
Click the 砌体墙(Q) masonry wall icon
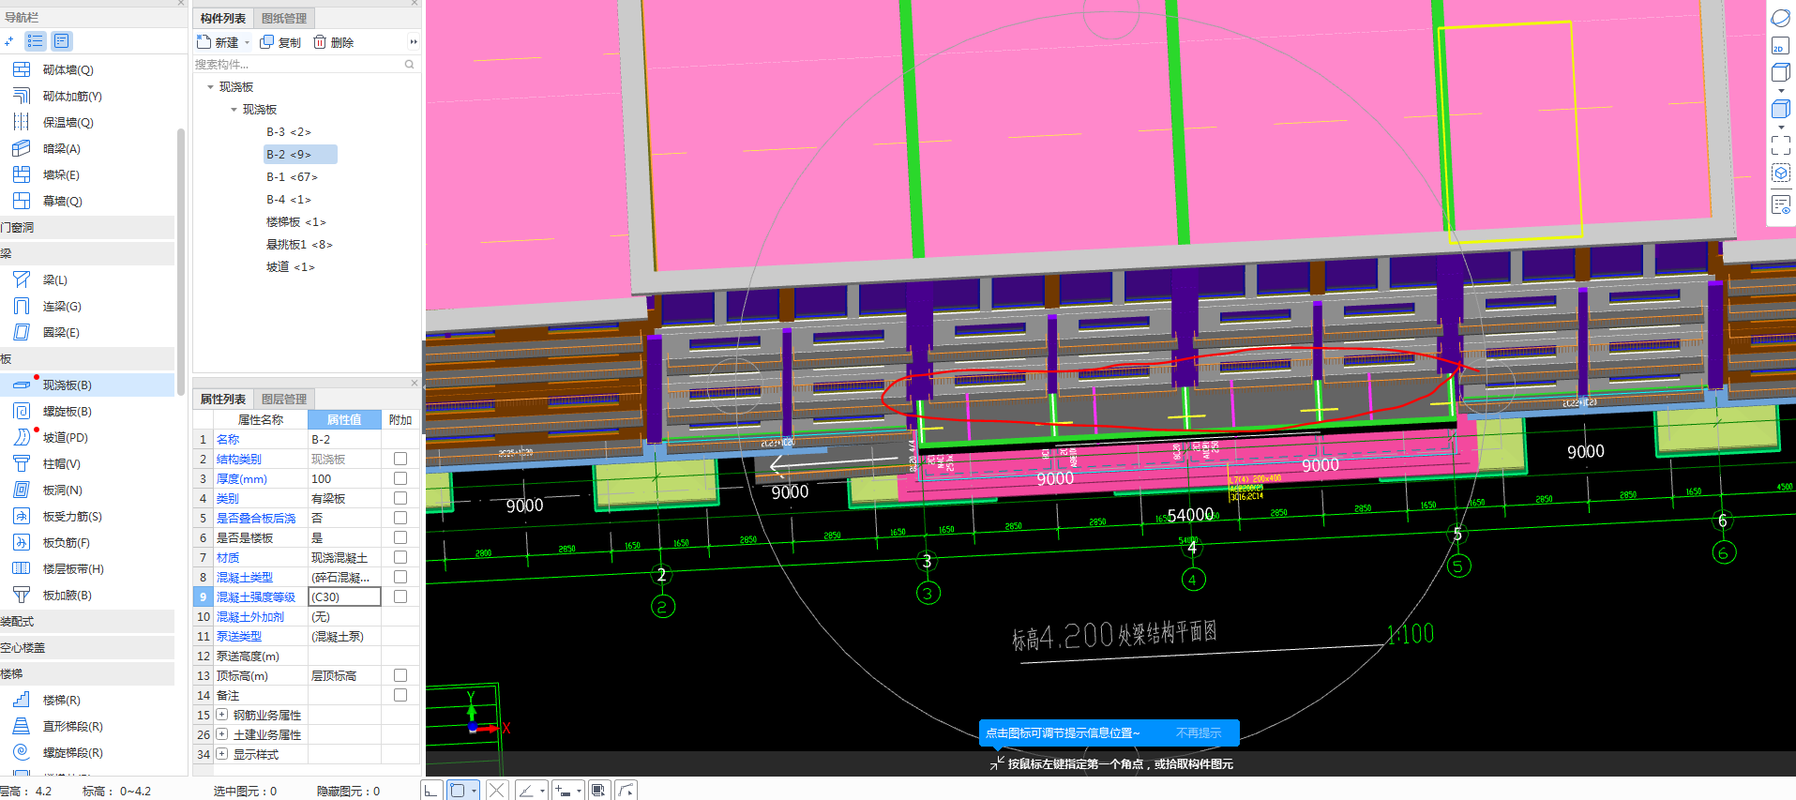click(x=22, y=70)
